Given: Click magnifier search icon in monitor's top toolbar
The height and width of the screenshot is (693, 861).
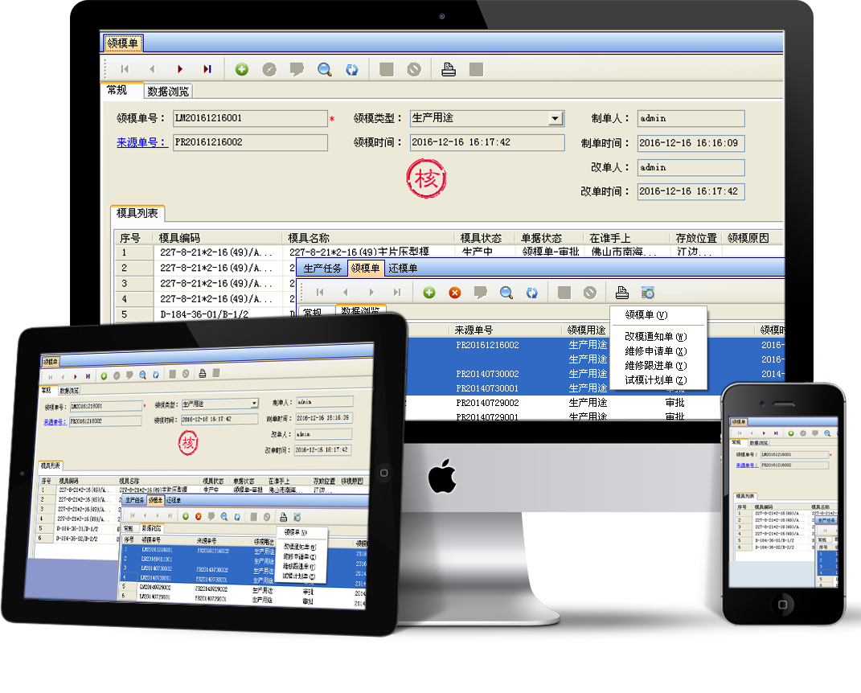Looking at the screenshot, I should click(324, 70).
